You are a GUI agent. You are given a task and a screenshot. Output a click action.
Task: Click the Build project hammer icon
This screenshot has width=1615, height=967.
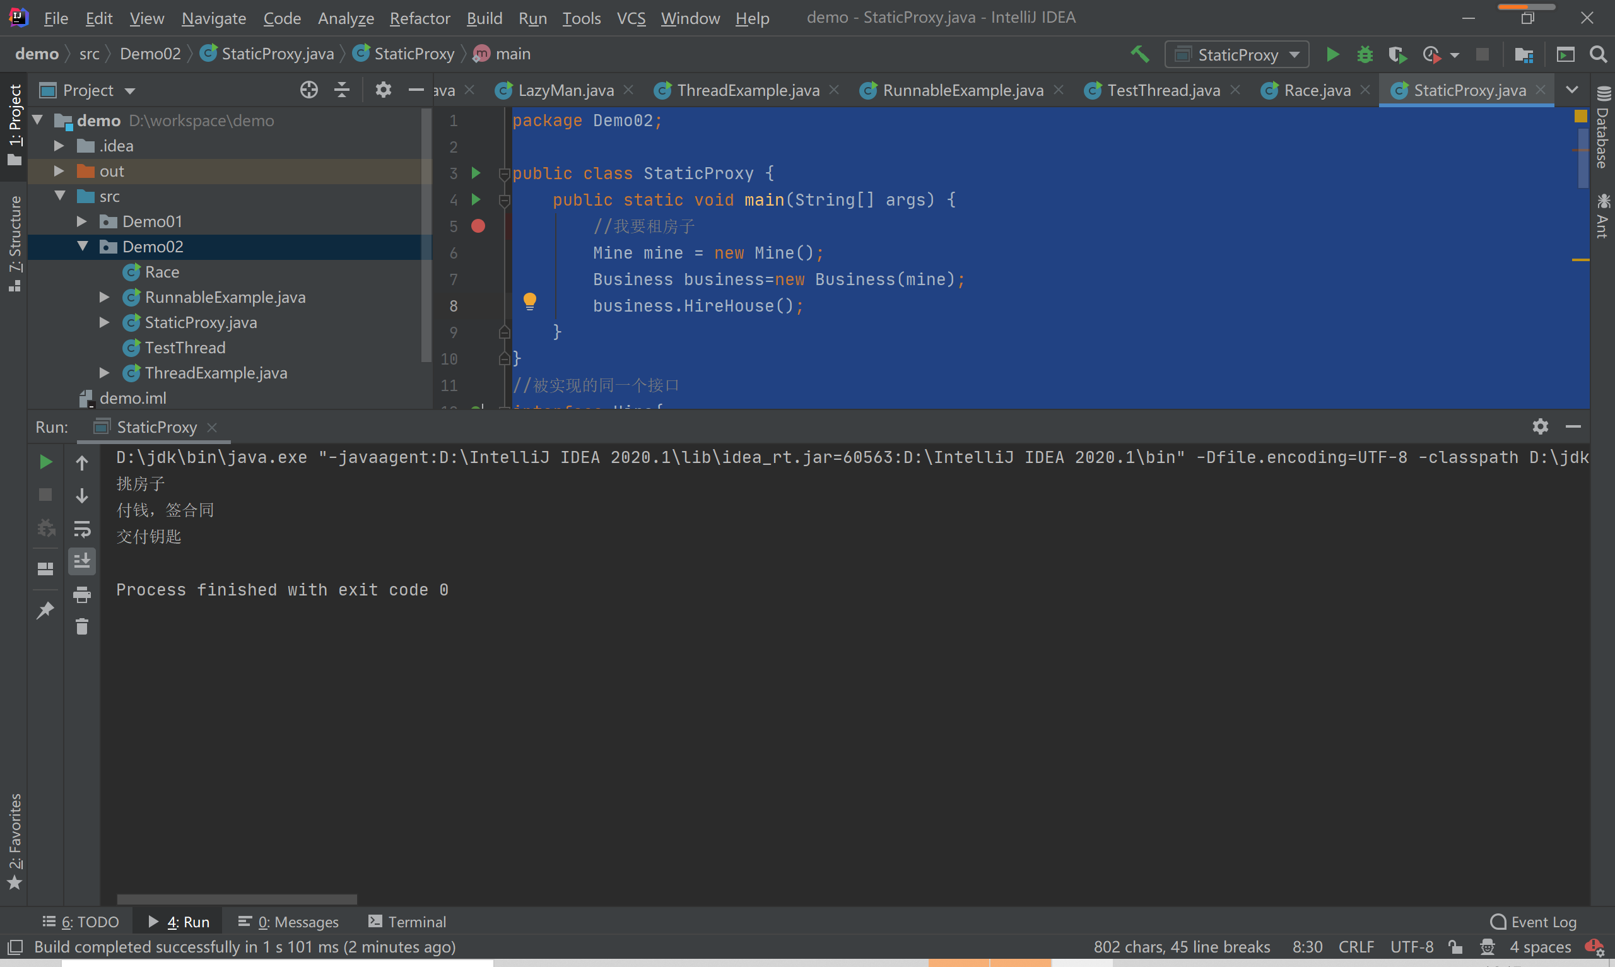coord(1139,54)
